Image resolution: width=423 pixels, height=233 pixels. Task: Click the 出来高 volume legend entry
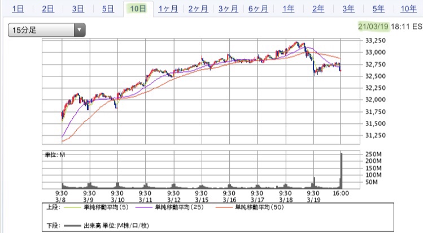pyautogui.click(x=107, y=226)
